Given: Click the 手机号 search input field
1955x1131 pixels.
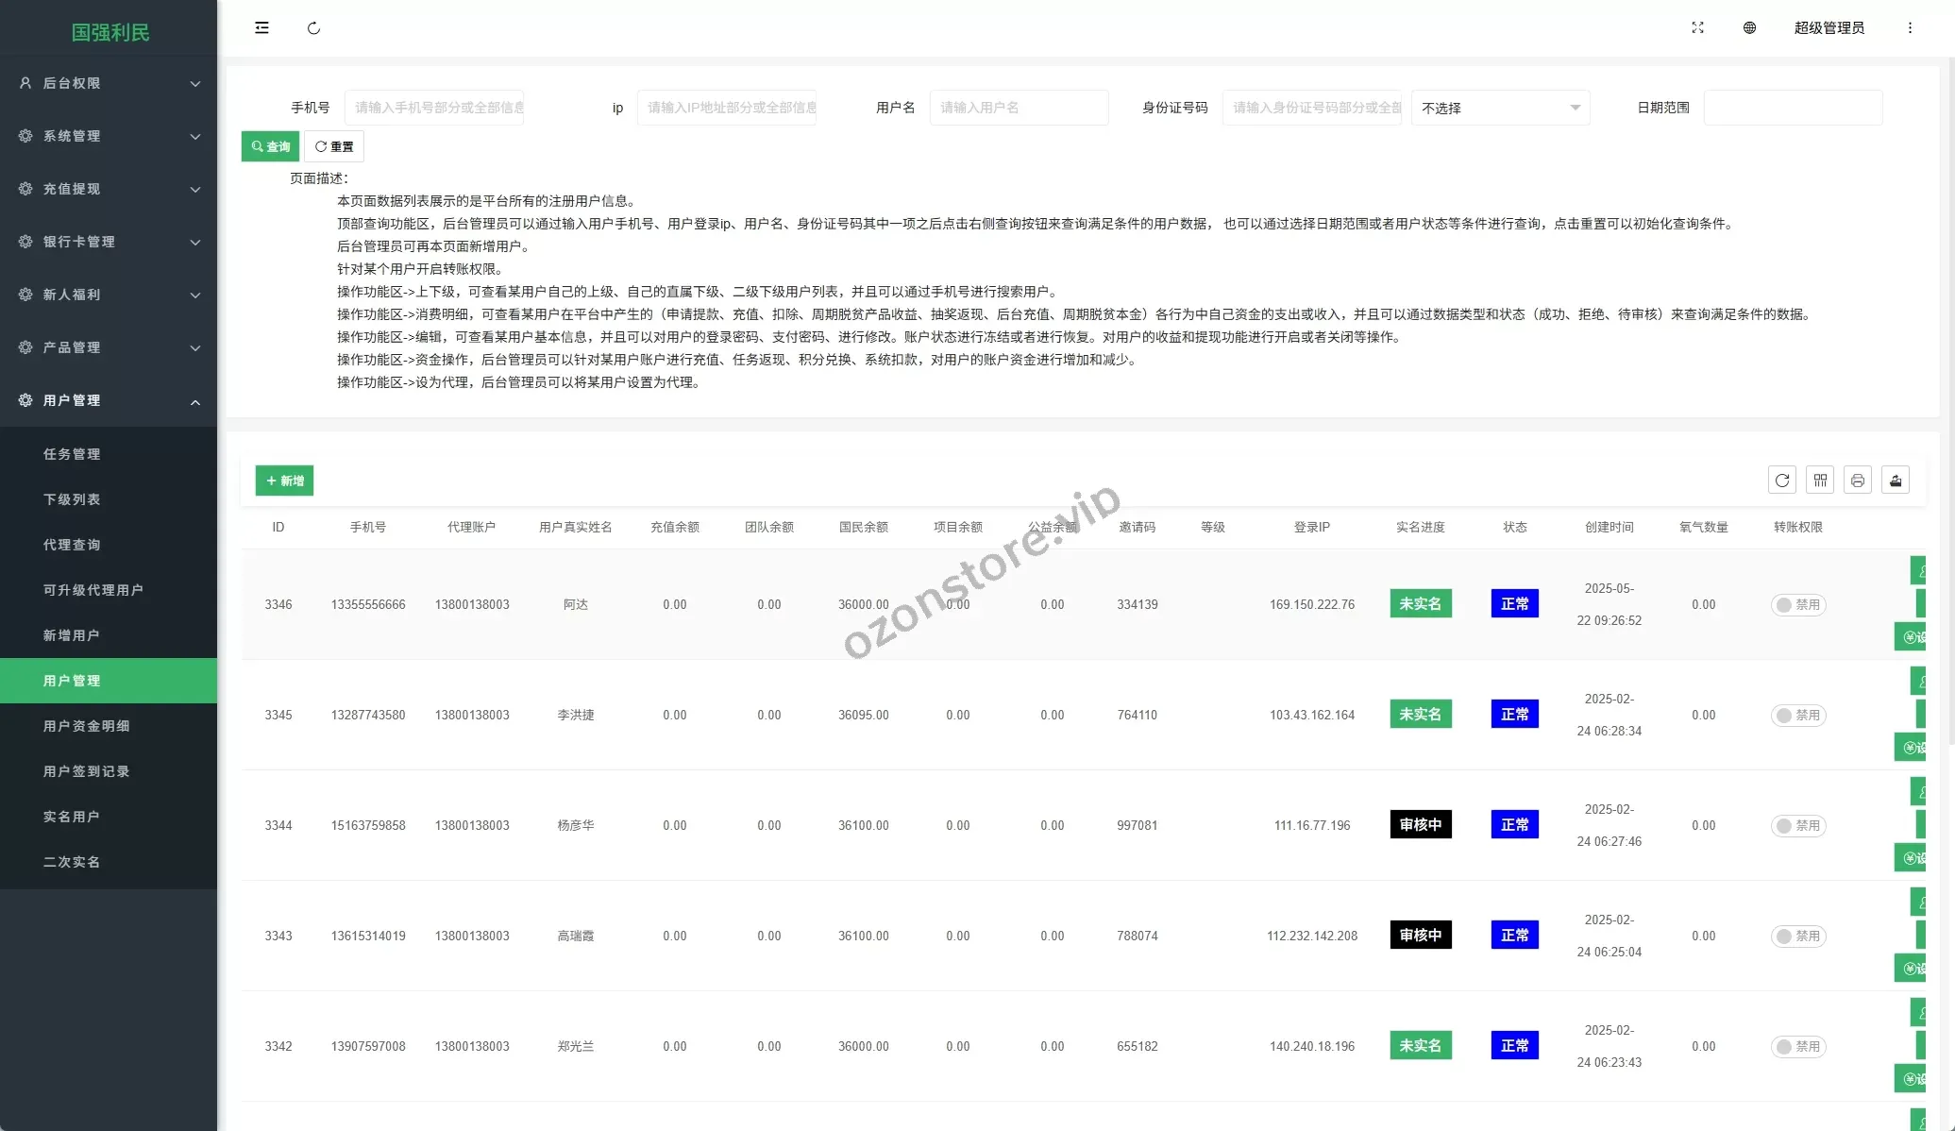Looking at the screenshot, I should 434,108.
